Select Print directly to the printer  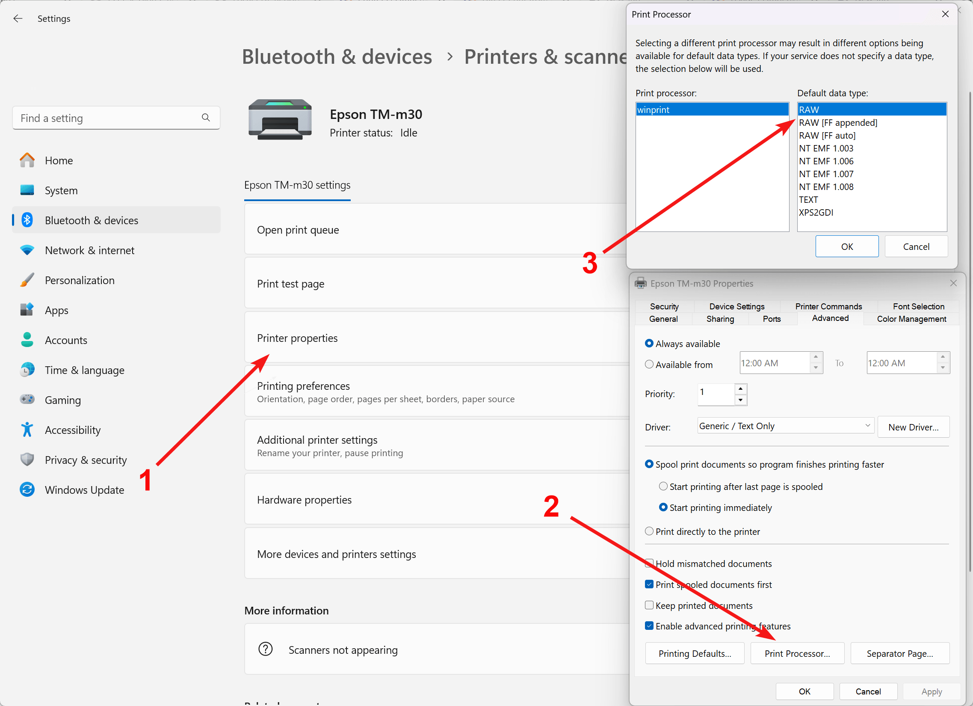[649, 531]
